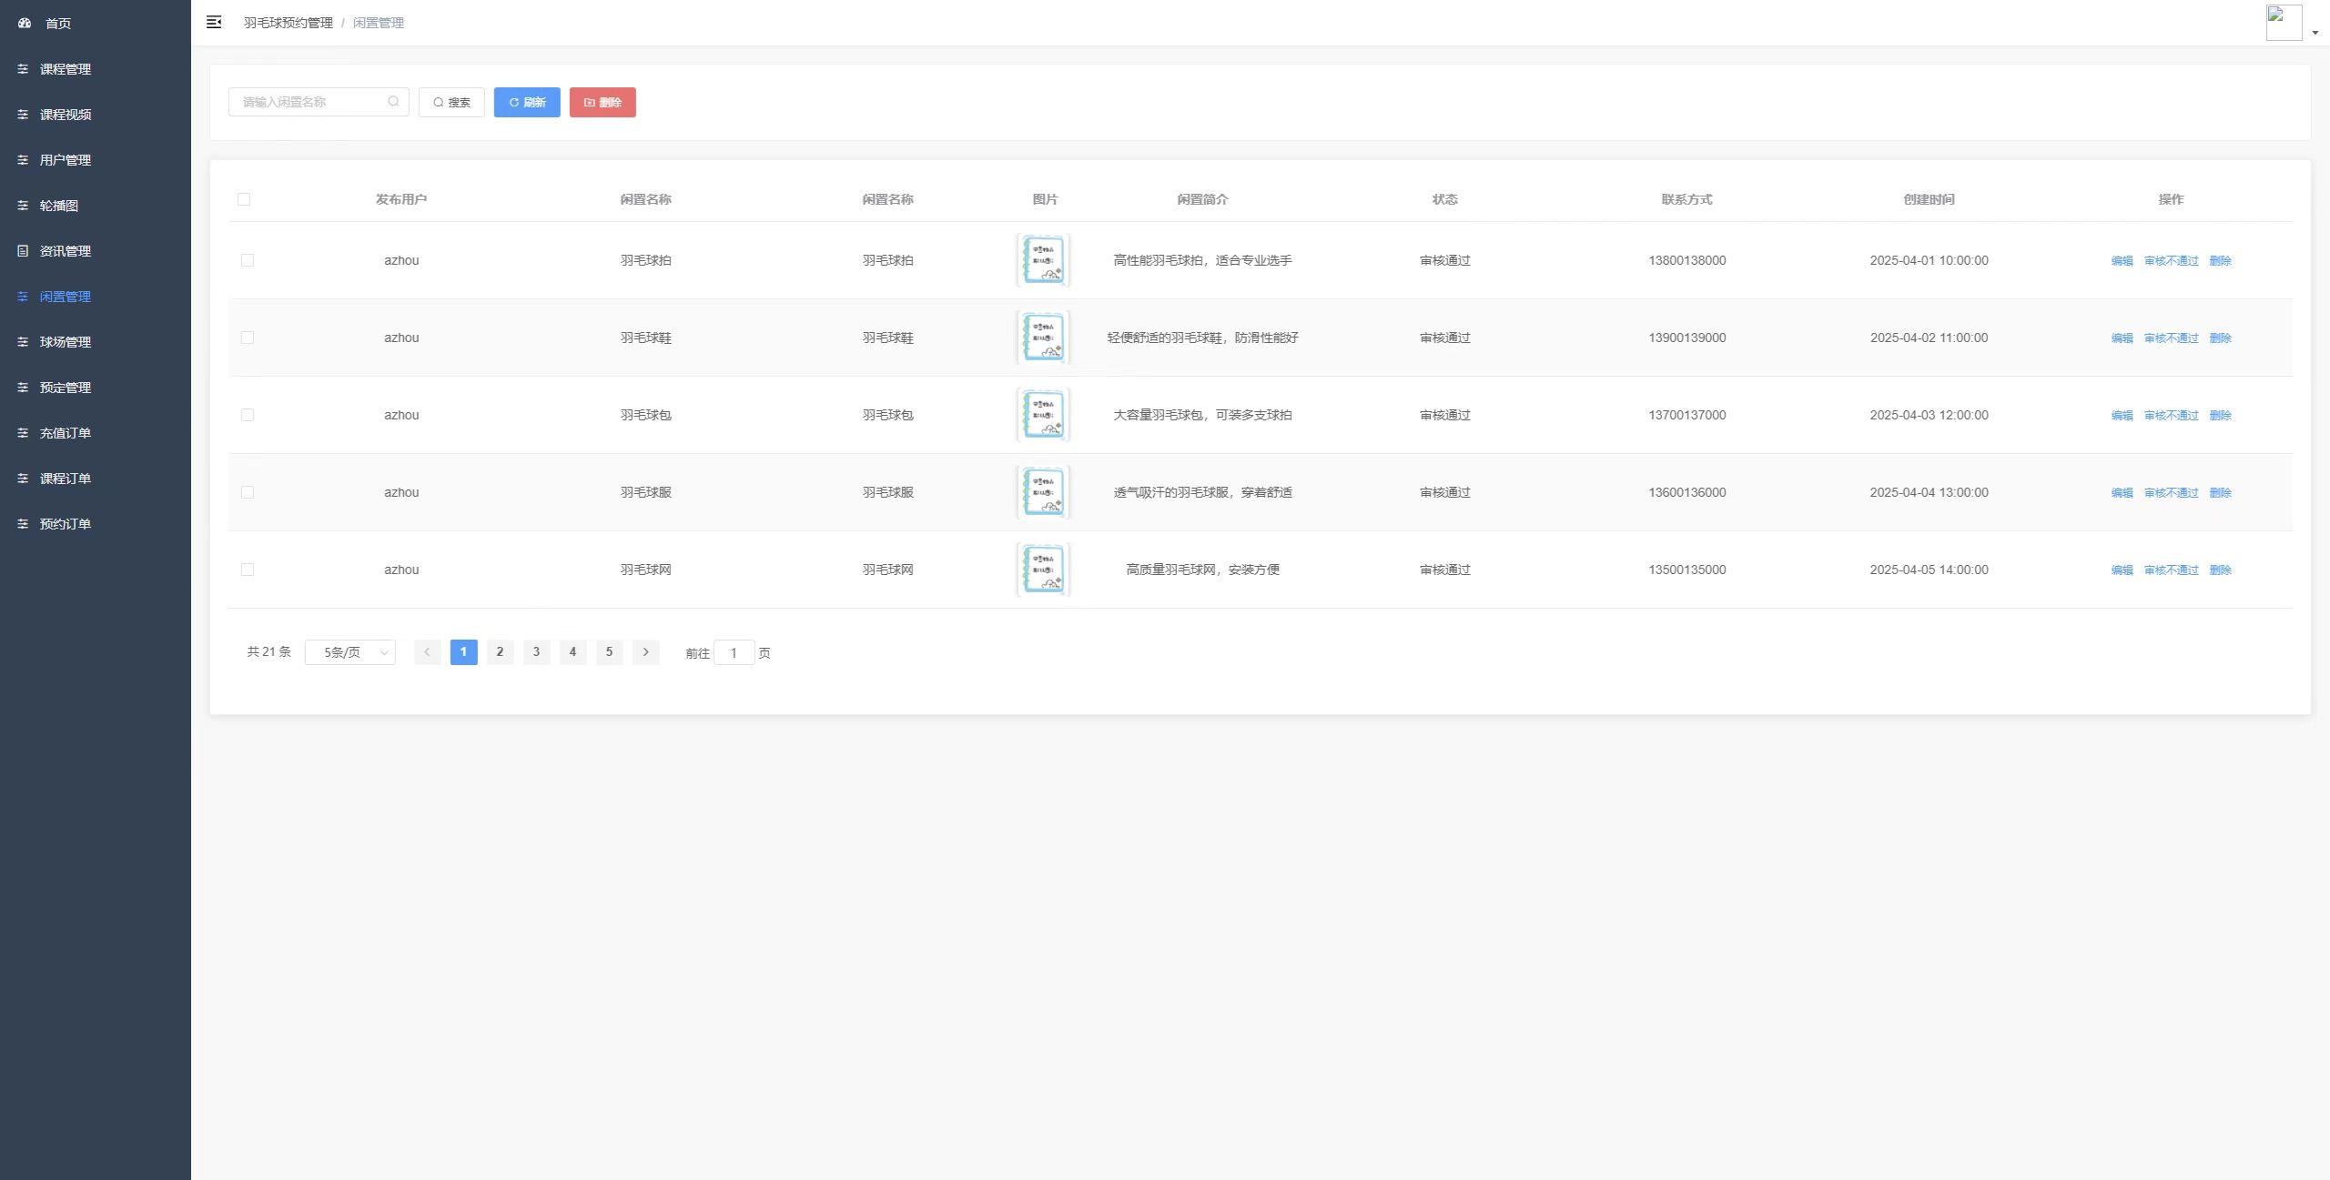Image resolution: width=2330 pixels, height=1180 pixels.
Task: Open 预约订单 menu item
Action: point(96,524)
